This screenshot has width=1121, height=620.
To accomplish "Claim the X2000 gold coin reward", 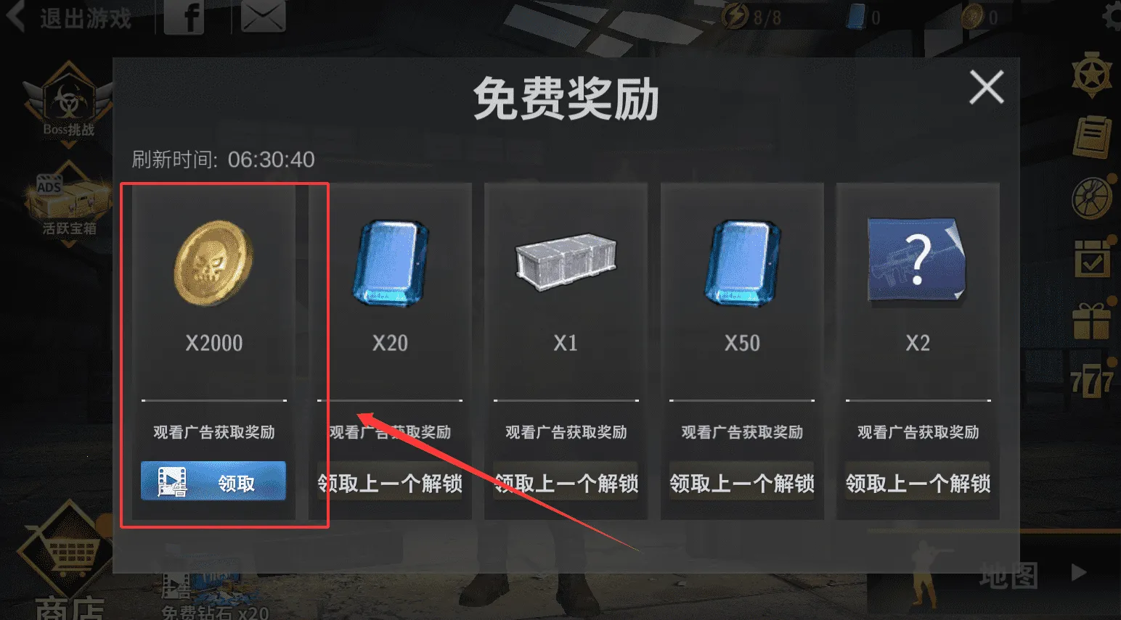I will 213,481.
